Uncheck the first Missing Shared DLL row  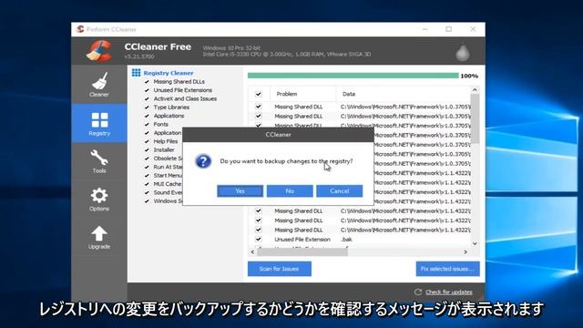[x=259, y=107]
